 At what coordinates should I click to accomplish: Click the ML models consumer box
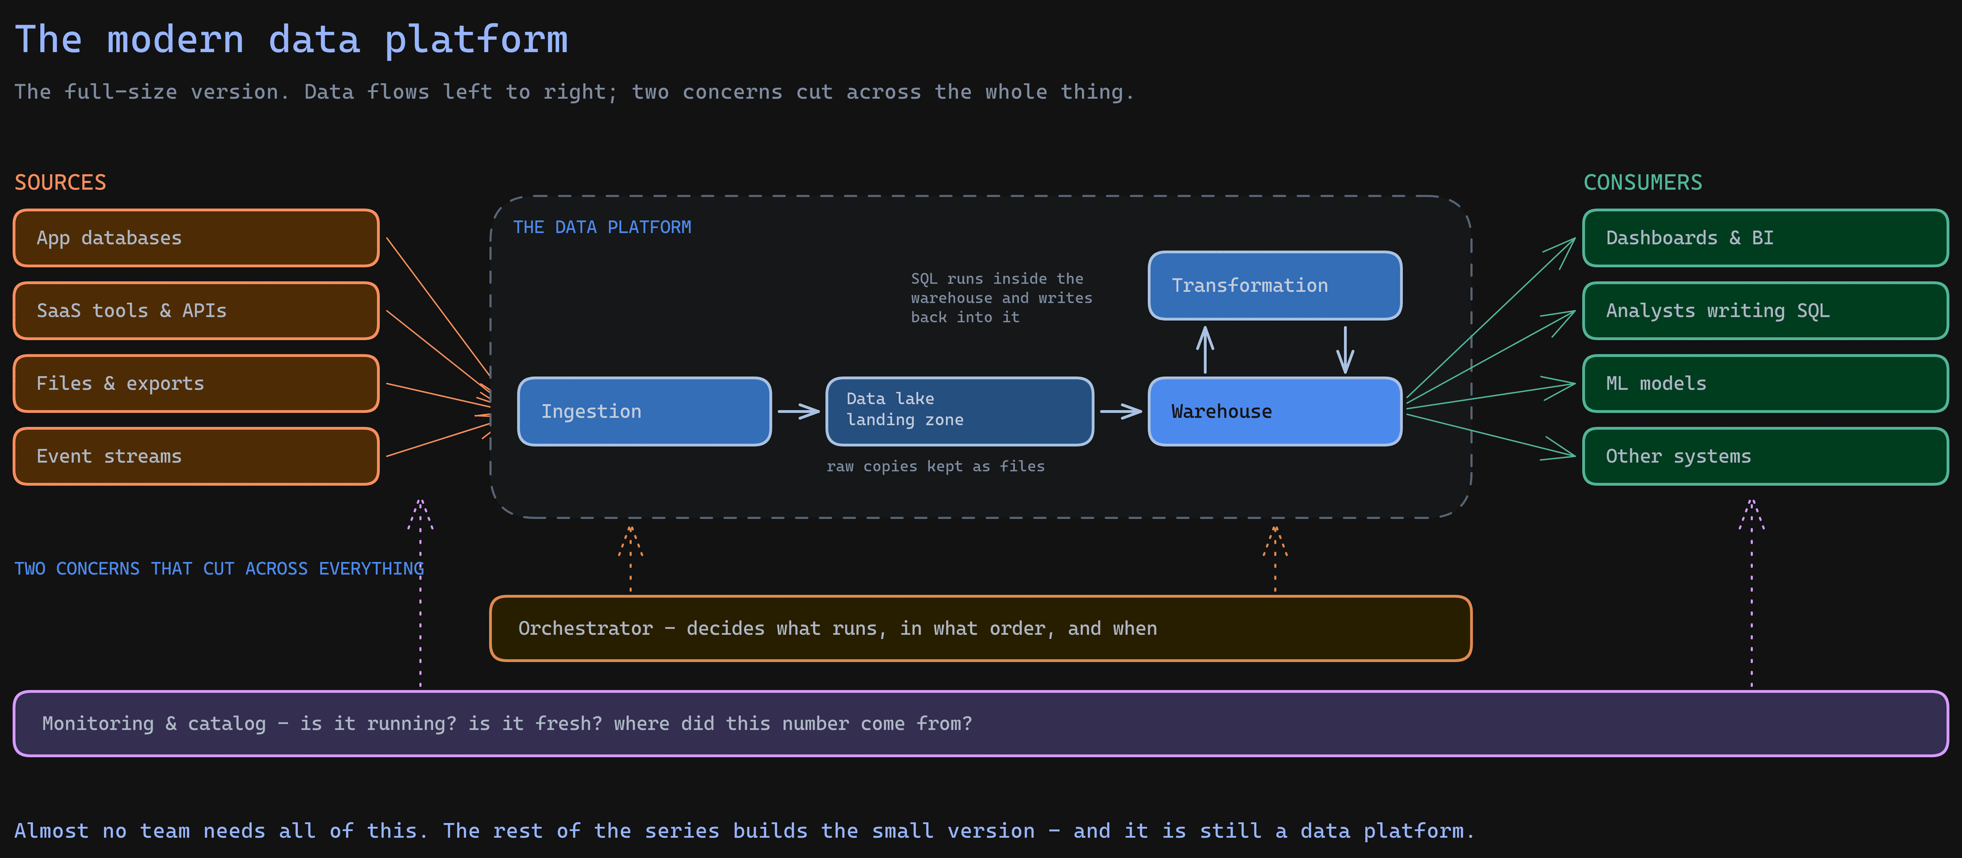1765,383
